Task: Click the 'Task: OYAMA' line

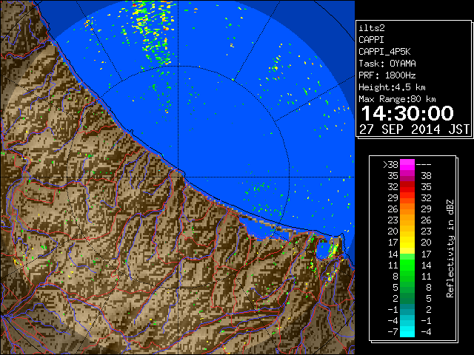Action: [387, 64]
